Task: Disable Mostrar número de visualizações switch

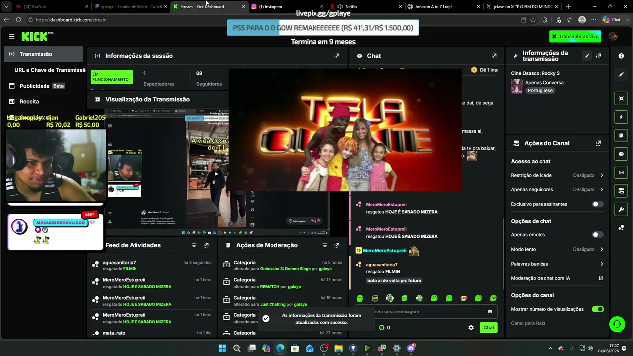Action: click(x=598, y=309)
